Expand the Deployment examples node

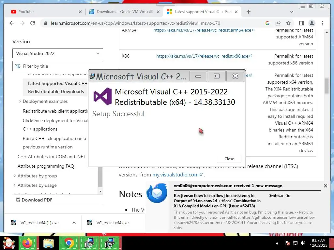tap(20, 102)
